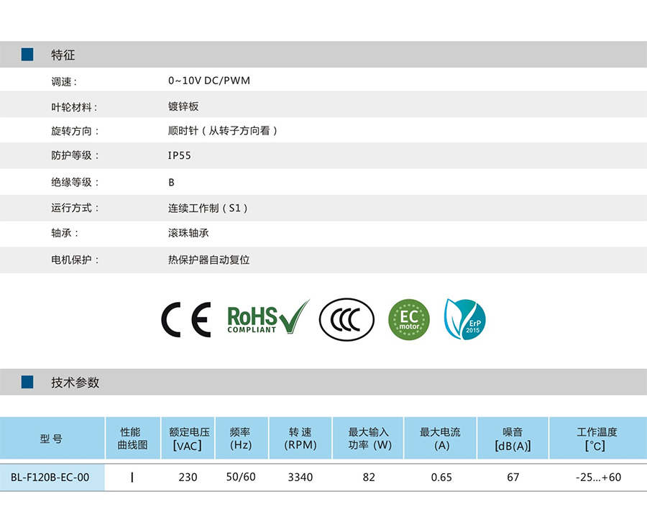Select the 特征 section heading
The height and width of the screenshot is (517, 647).
[x=63, y=55]
